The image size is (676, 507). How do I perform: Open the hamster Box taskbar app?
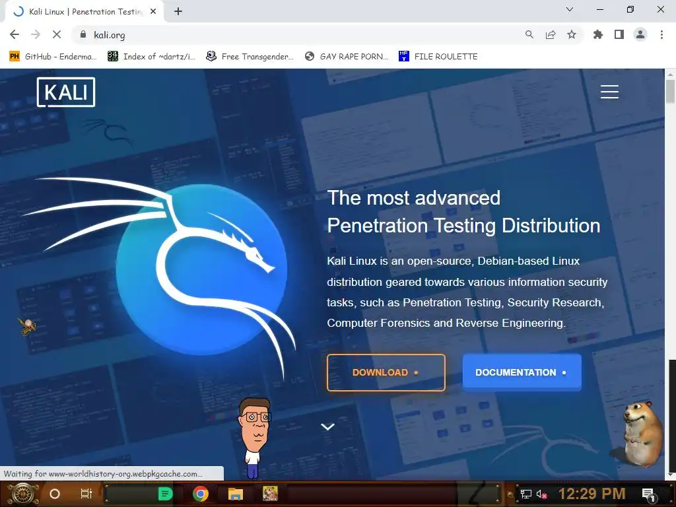point(270,494)
